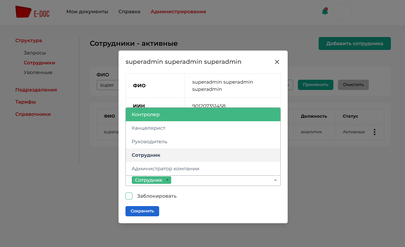Collapse the roles dropdown arrow
The image size is (405, 247).
275,180
